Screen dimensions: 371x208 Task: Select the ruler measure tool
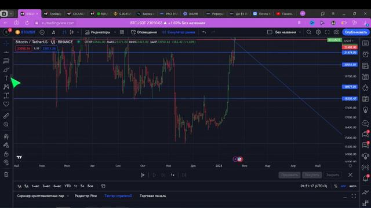(x=6, y=116)
